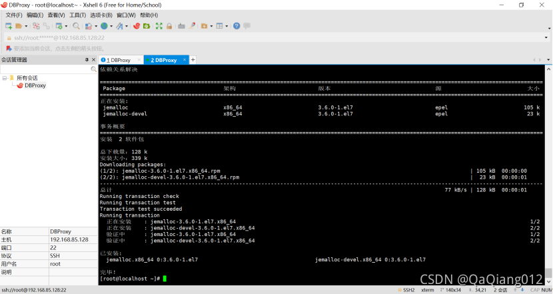553x294 pixels.
Task: Open the blue Help question mark icon
Action: click(x=237, y=26)
